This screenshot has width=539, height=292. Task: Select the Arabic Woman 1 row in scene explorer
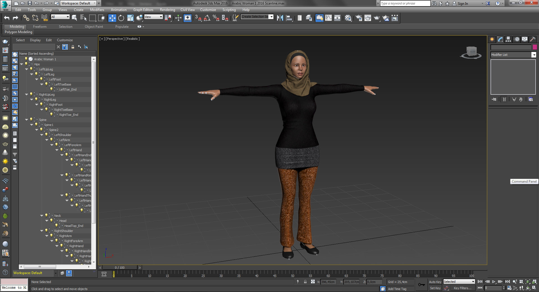tap(55, 59)
